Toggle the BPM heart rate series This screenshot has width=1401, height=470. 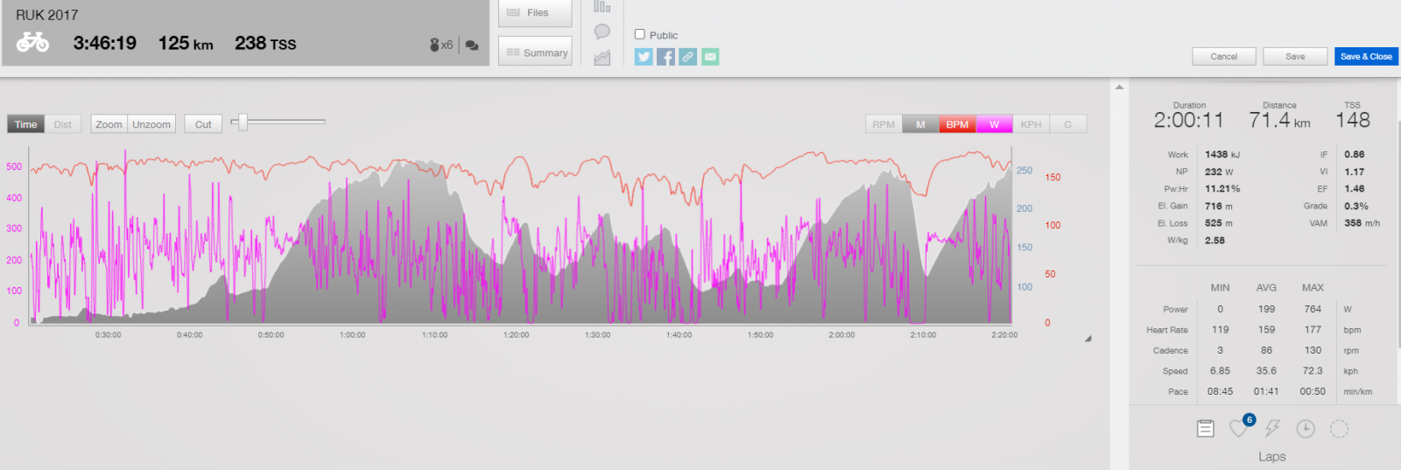click(x=957, y=124)
